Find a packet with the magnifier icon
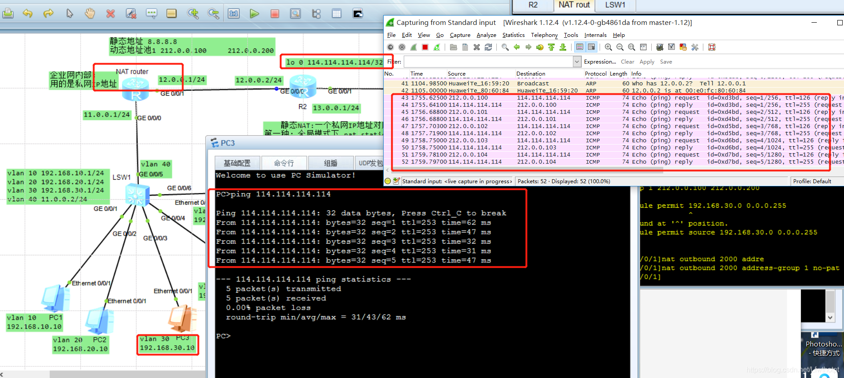The image size is (844, 378). coord(505,47)
